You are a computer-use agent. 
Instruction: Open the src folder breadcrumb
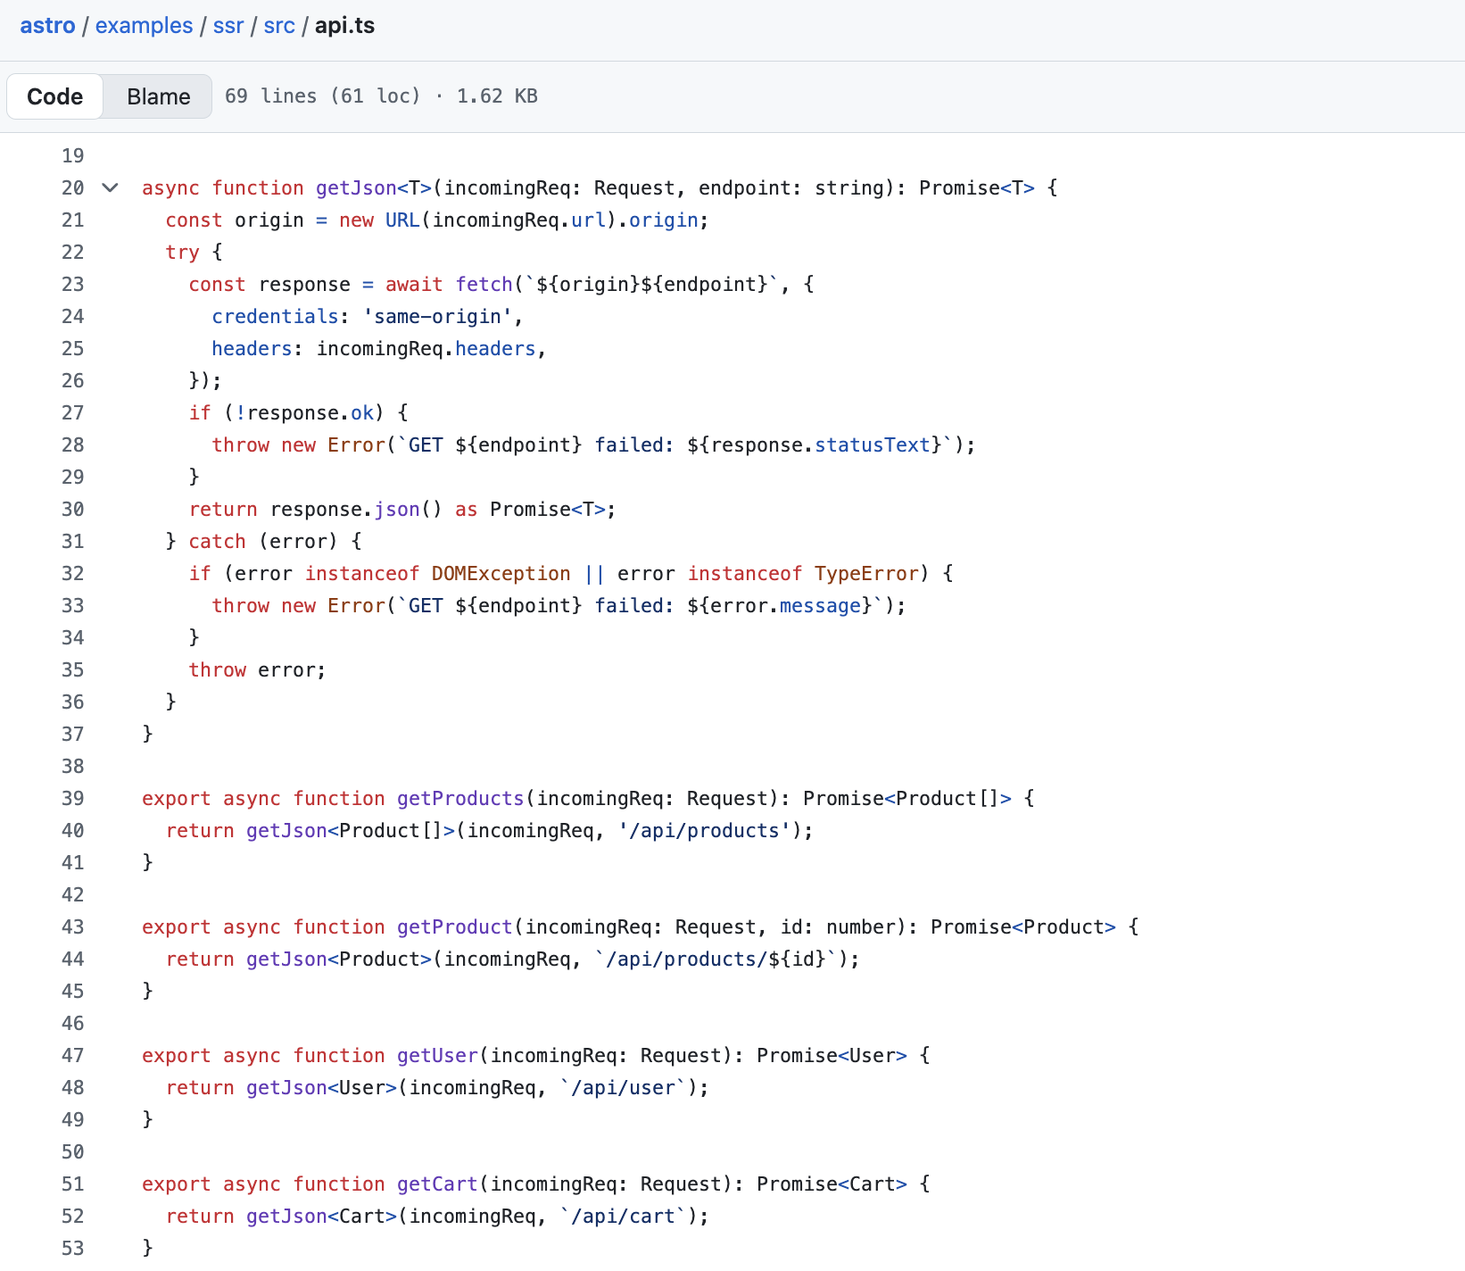(x=279, y=26)
